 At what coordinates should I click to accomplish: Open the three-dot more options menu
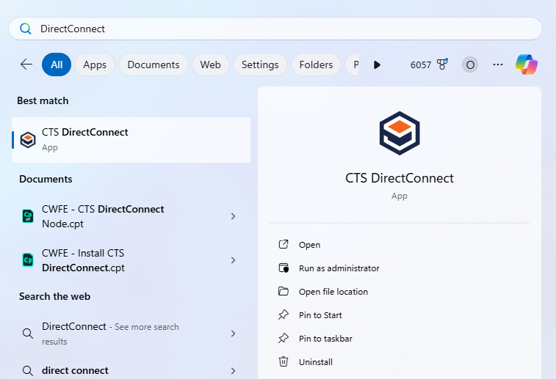tap(498, 65)
